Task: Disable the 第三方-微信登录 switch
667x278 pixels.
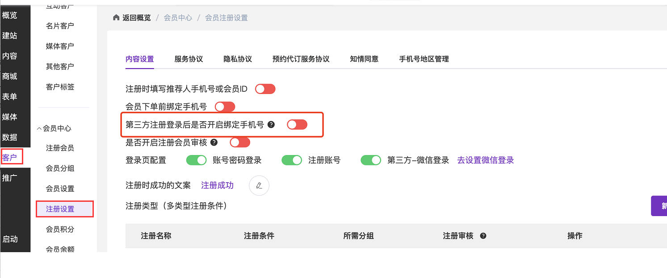Action: pos(371,160)
